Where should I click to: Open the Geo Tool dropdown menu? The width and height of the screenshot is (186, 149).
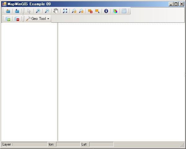click(x=38, y=19)
